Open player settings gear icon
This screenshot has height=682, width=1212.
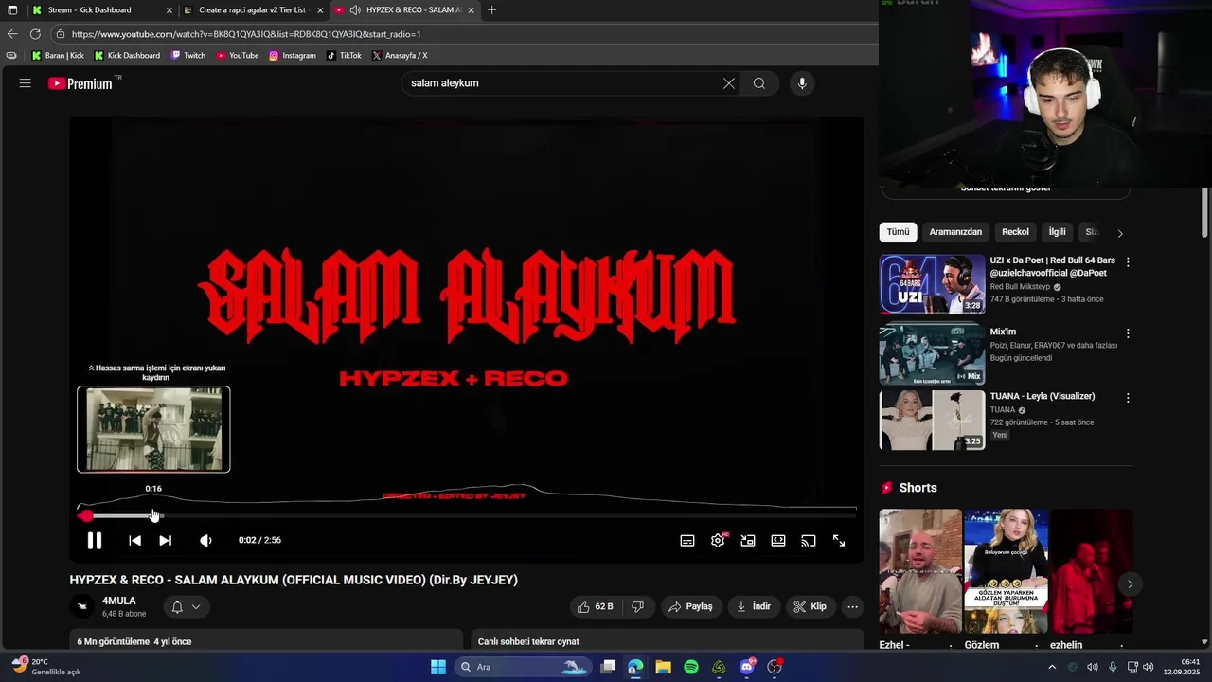(x=718, y=541)
